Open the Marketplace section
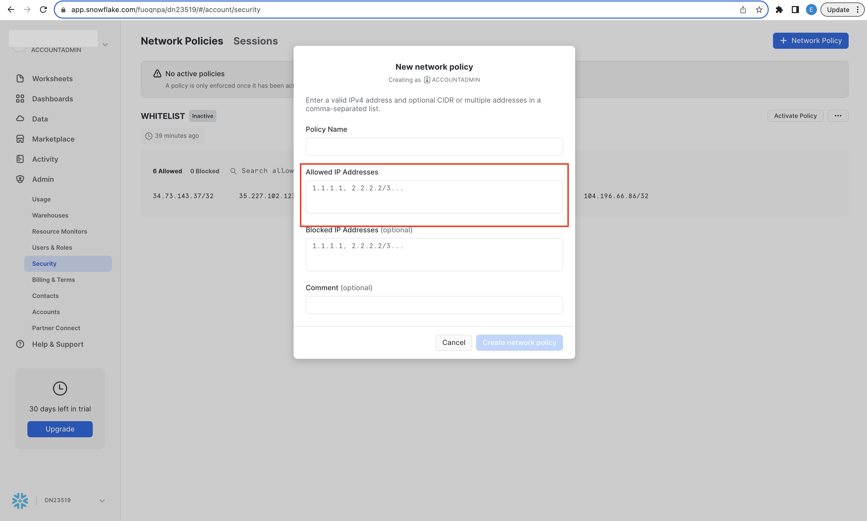 tap(53, 139)
